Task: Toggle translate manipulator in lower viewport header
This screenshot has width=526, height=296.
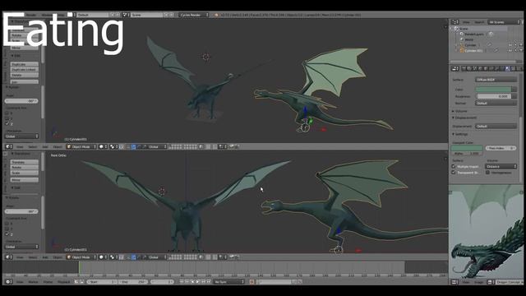Action: [x=133, y=257]
